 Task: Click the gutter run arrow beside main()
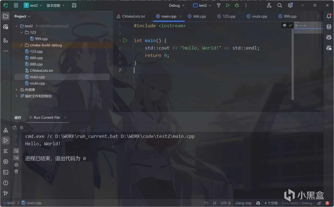tap(125, 40)
